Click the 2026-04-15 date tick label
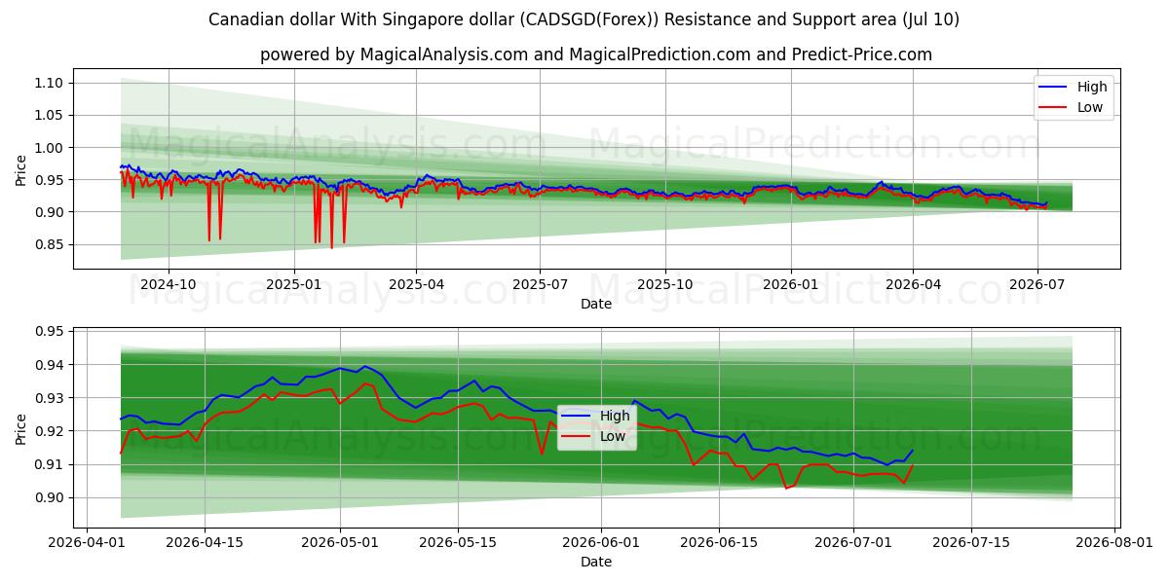This screenshot has height=584, width=1169. pos(205,543)
